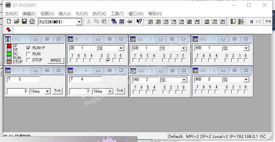Open the 执行(X) menu
Viewport: 275px width, 142px height.
[99, 13]
